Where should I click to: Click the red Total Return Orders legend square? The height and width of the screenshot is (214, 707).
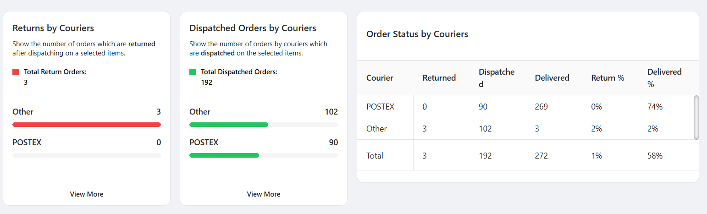[x=16, y=72]
